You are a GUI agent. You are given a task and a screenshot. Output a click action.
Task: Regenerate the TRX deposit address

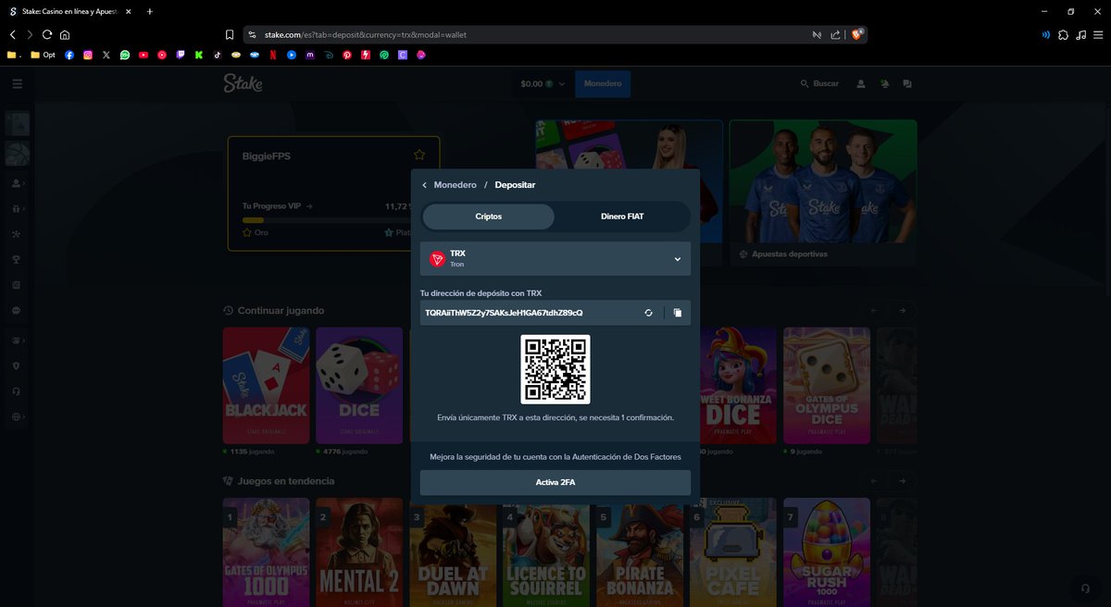click(x=649, y=313)
